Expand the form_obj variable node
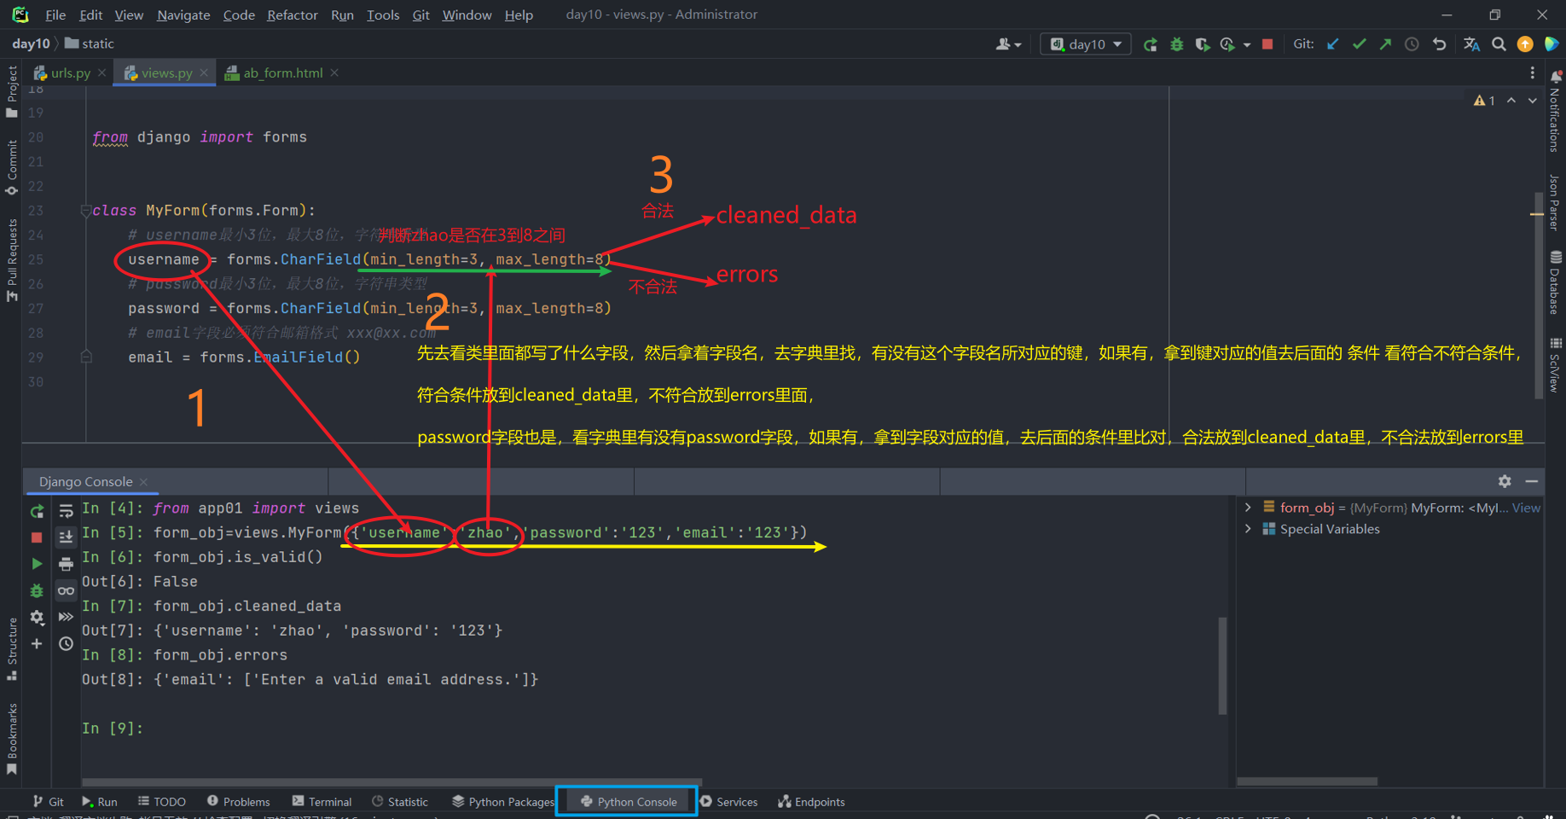 click(1248, 507)
